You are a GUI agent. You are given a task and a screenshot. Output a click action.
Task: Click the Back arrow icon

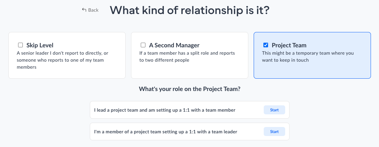tap(84, 10)
